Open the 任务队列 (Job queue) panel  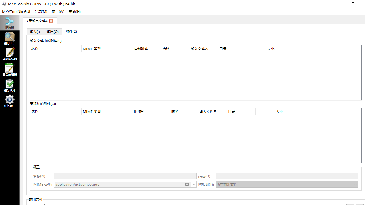pyautogui.click(x=9, y=85)
